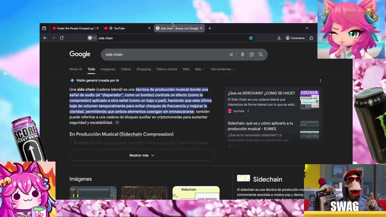Select the Web results tab

pyautogui.click(x=186, y=69)
